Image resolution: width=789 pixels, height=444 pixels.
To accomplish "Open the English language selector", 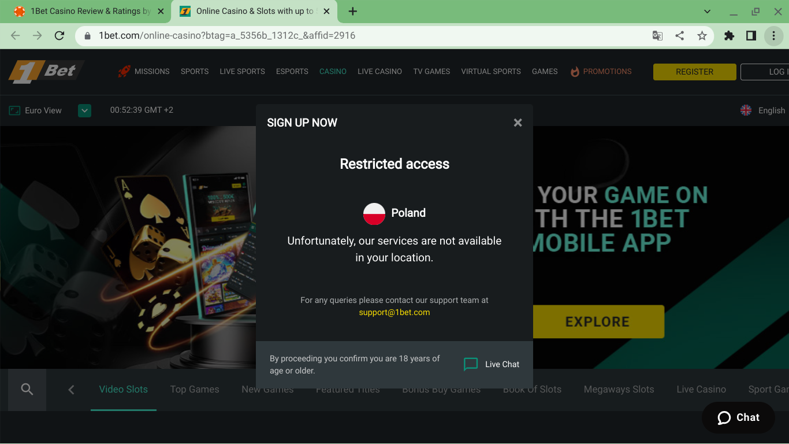I will [x=762, y=110].
